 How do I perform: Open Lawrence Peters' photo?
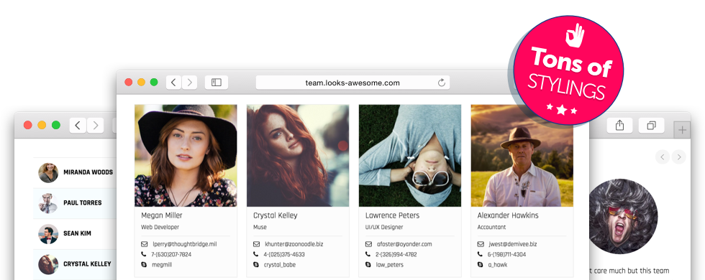409,156
